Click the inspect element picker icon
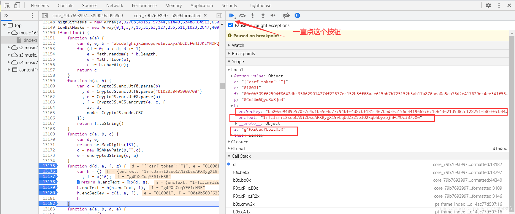Viewport: 515px width, 214px height. tap(7, 5)
